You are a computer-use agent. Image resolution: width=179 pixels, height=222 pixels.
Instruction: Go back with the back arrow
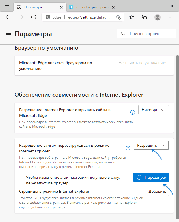[8, 17]
